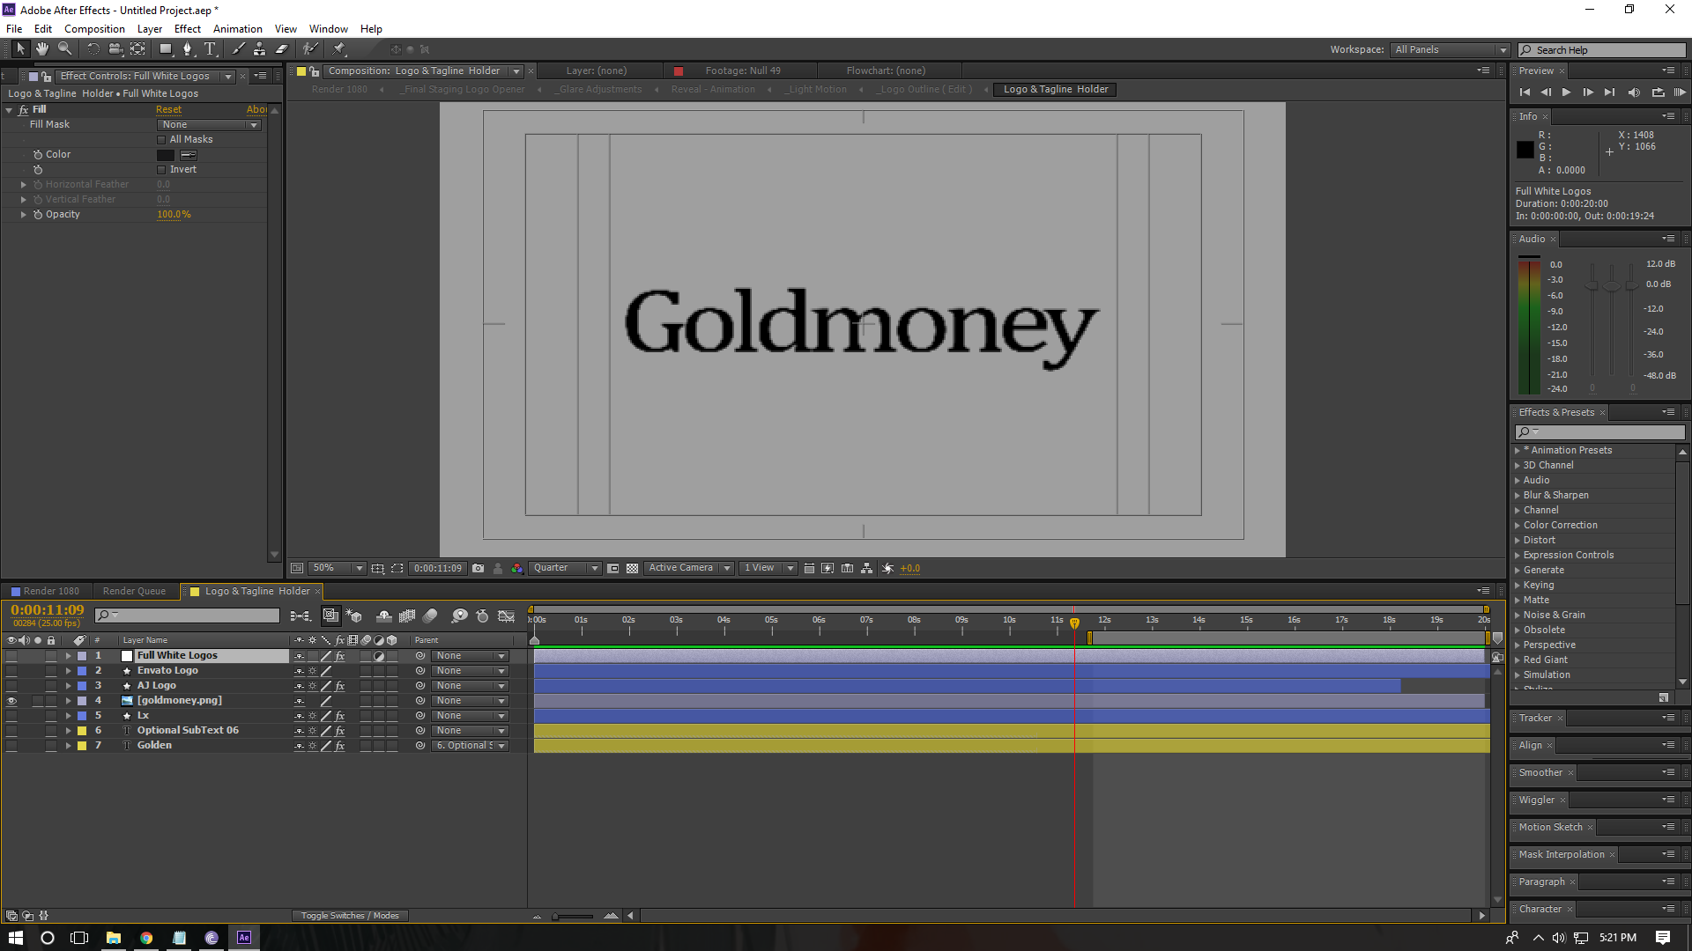Click Brainstorm lightbulb icon

click(459, 616)
